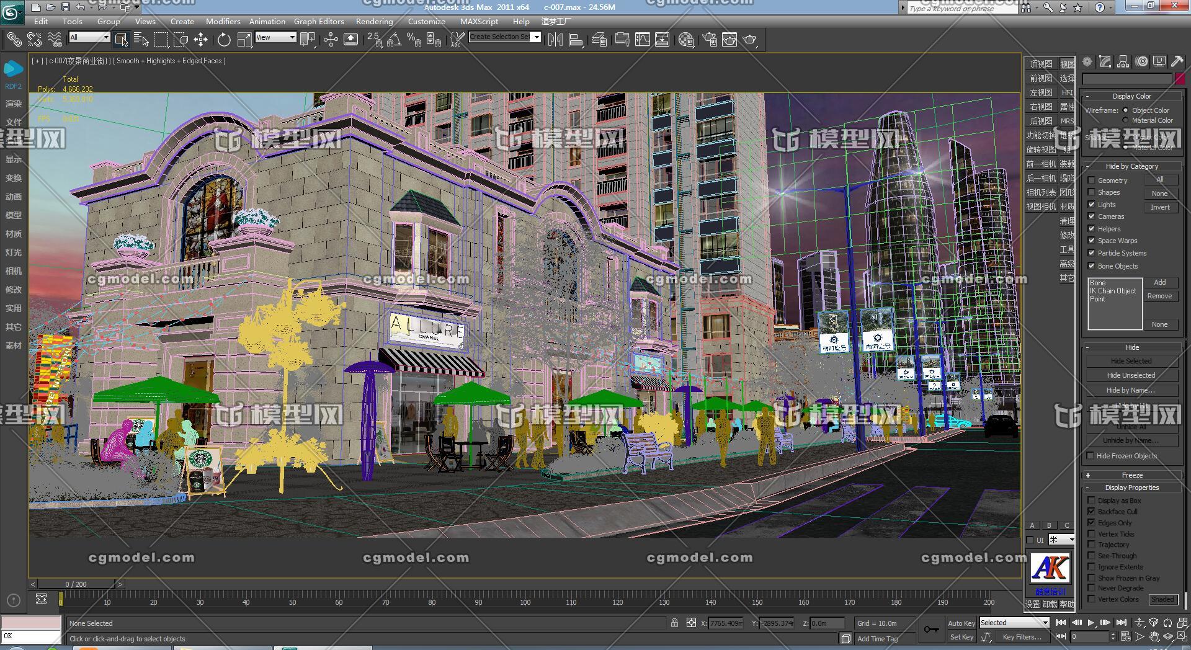
Task: Uncheck the Bone Objects checkbox
Action: click(x=1092, y=266)
